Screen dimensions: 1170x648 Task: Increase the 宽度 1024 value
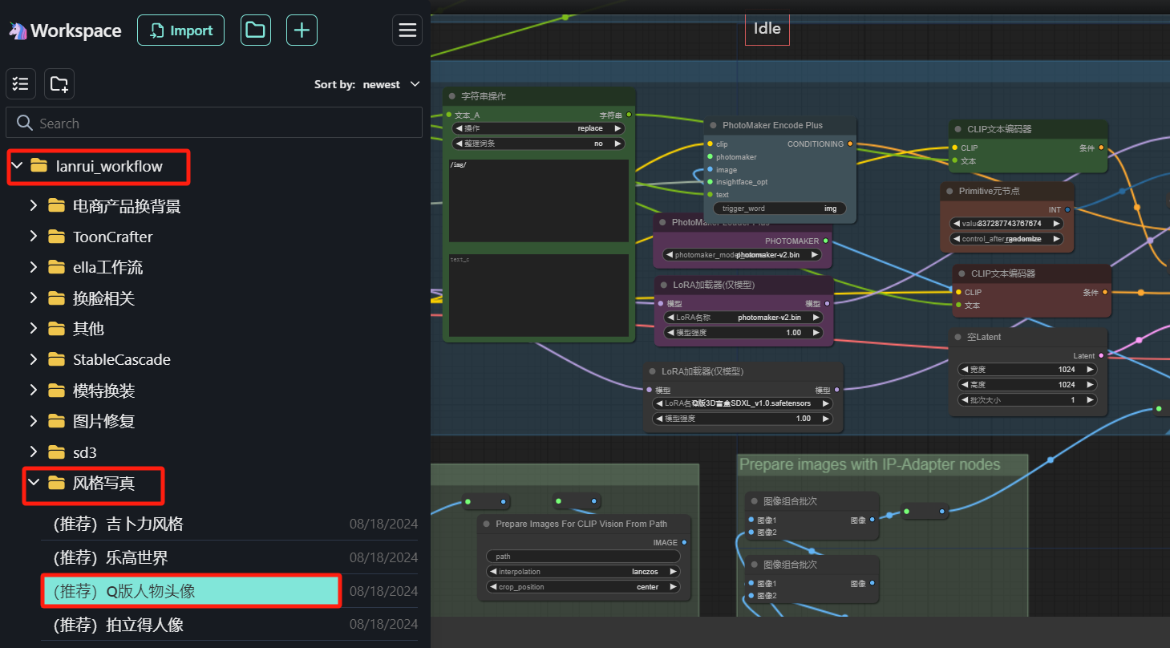tap(1090, 370)
